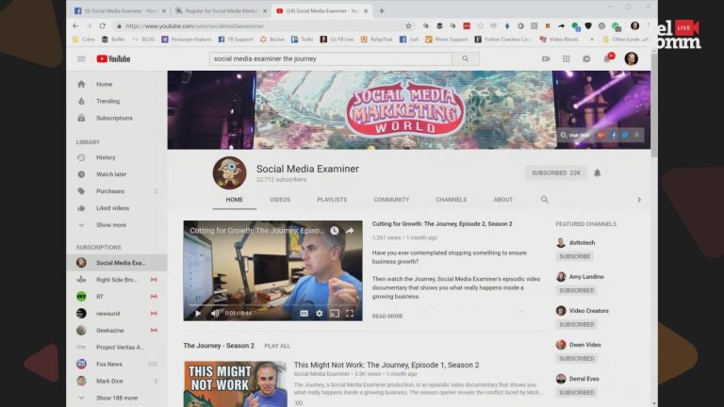Open the upload video camera icon
This screenshot has height=407, width=724.
[x=546, y=58]
